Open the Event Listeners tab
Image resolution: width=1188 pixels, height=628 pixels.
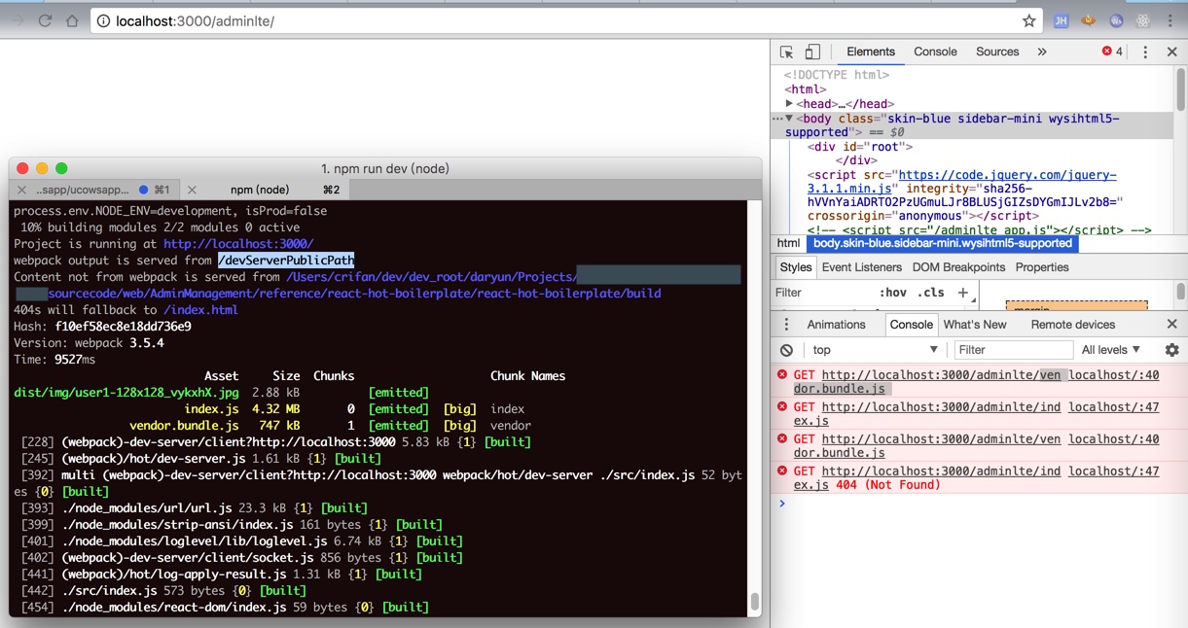(x=861, y=267)
